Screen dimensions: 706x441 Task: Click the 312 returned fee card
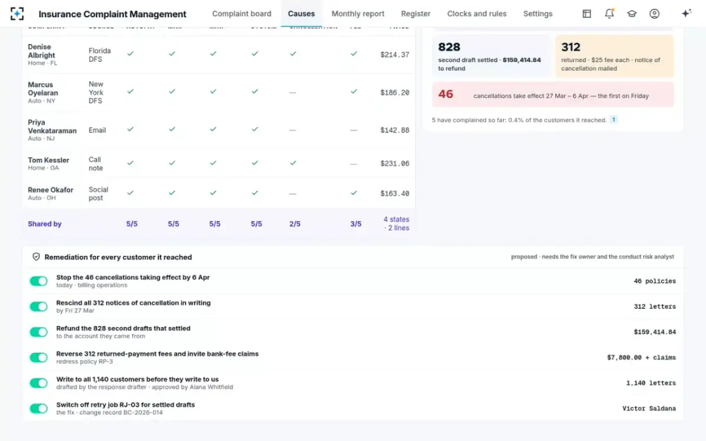pyautogui.click(x=615, y=56)
